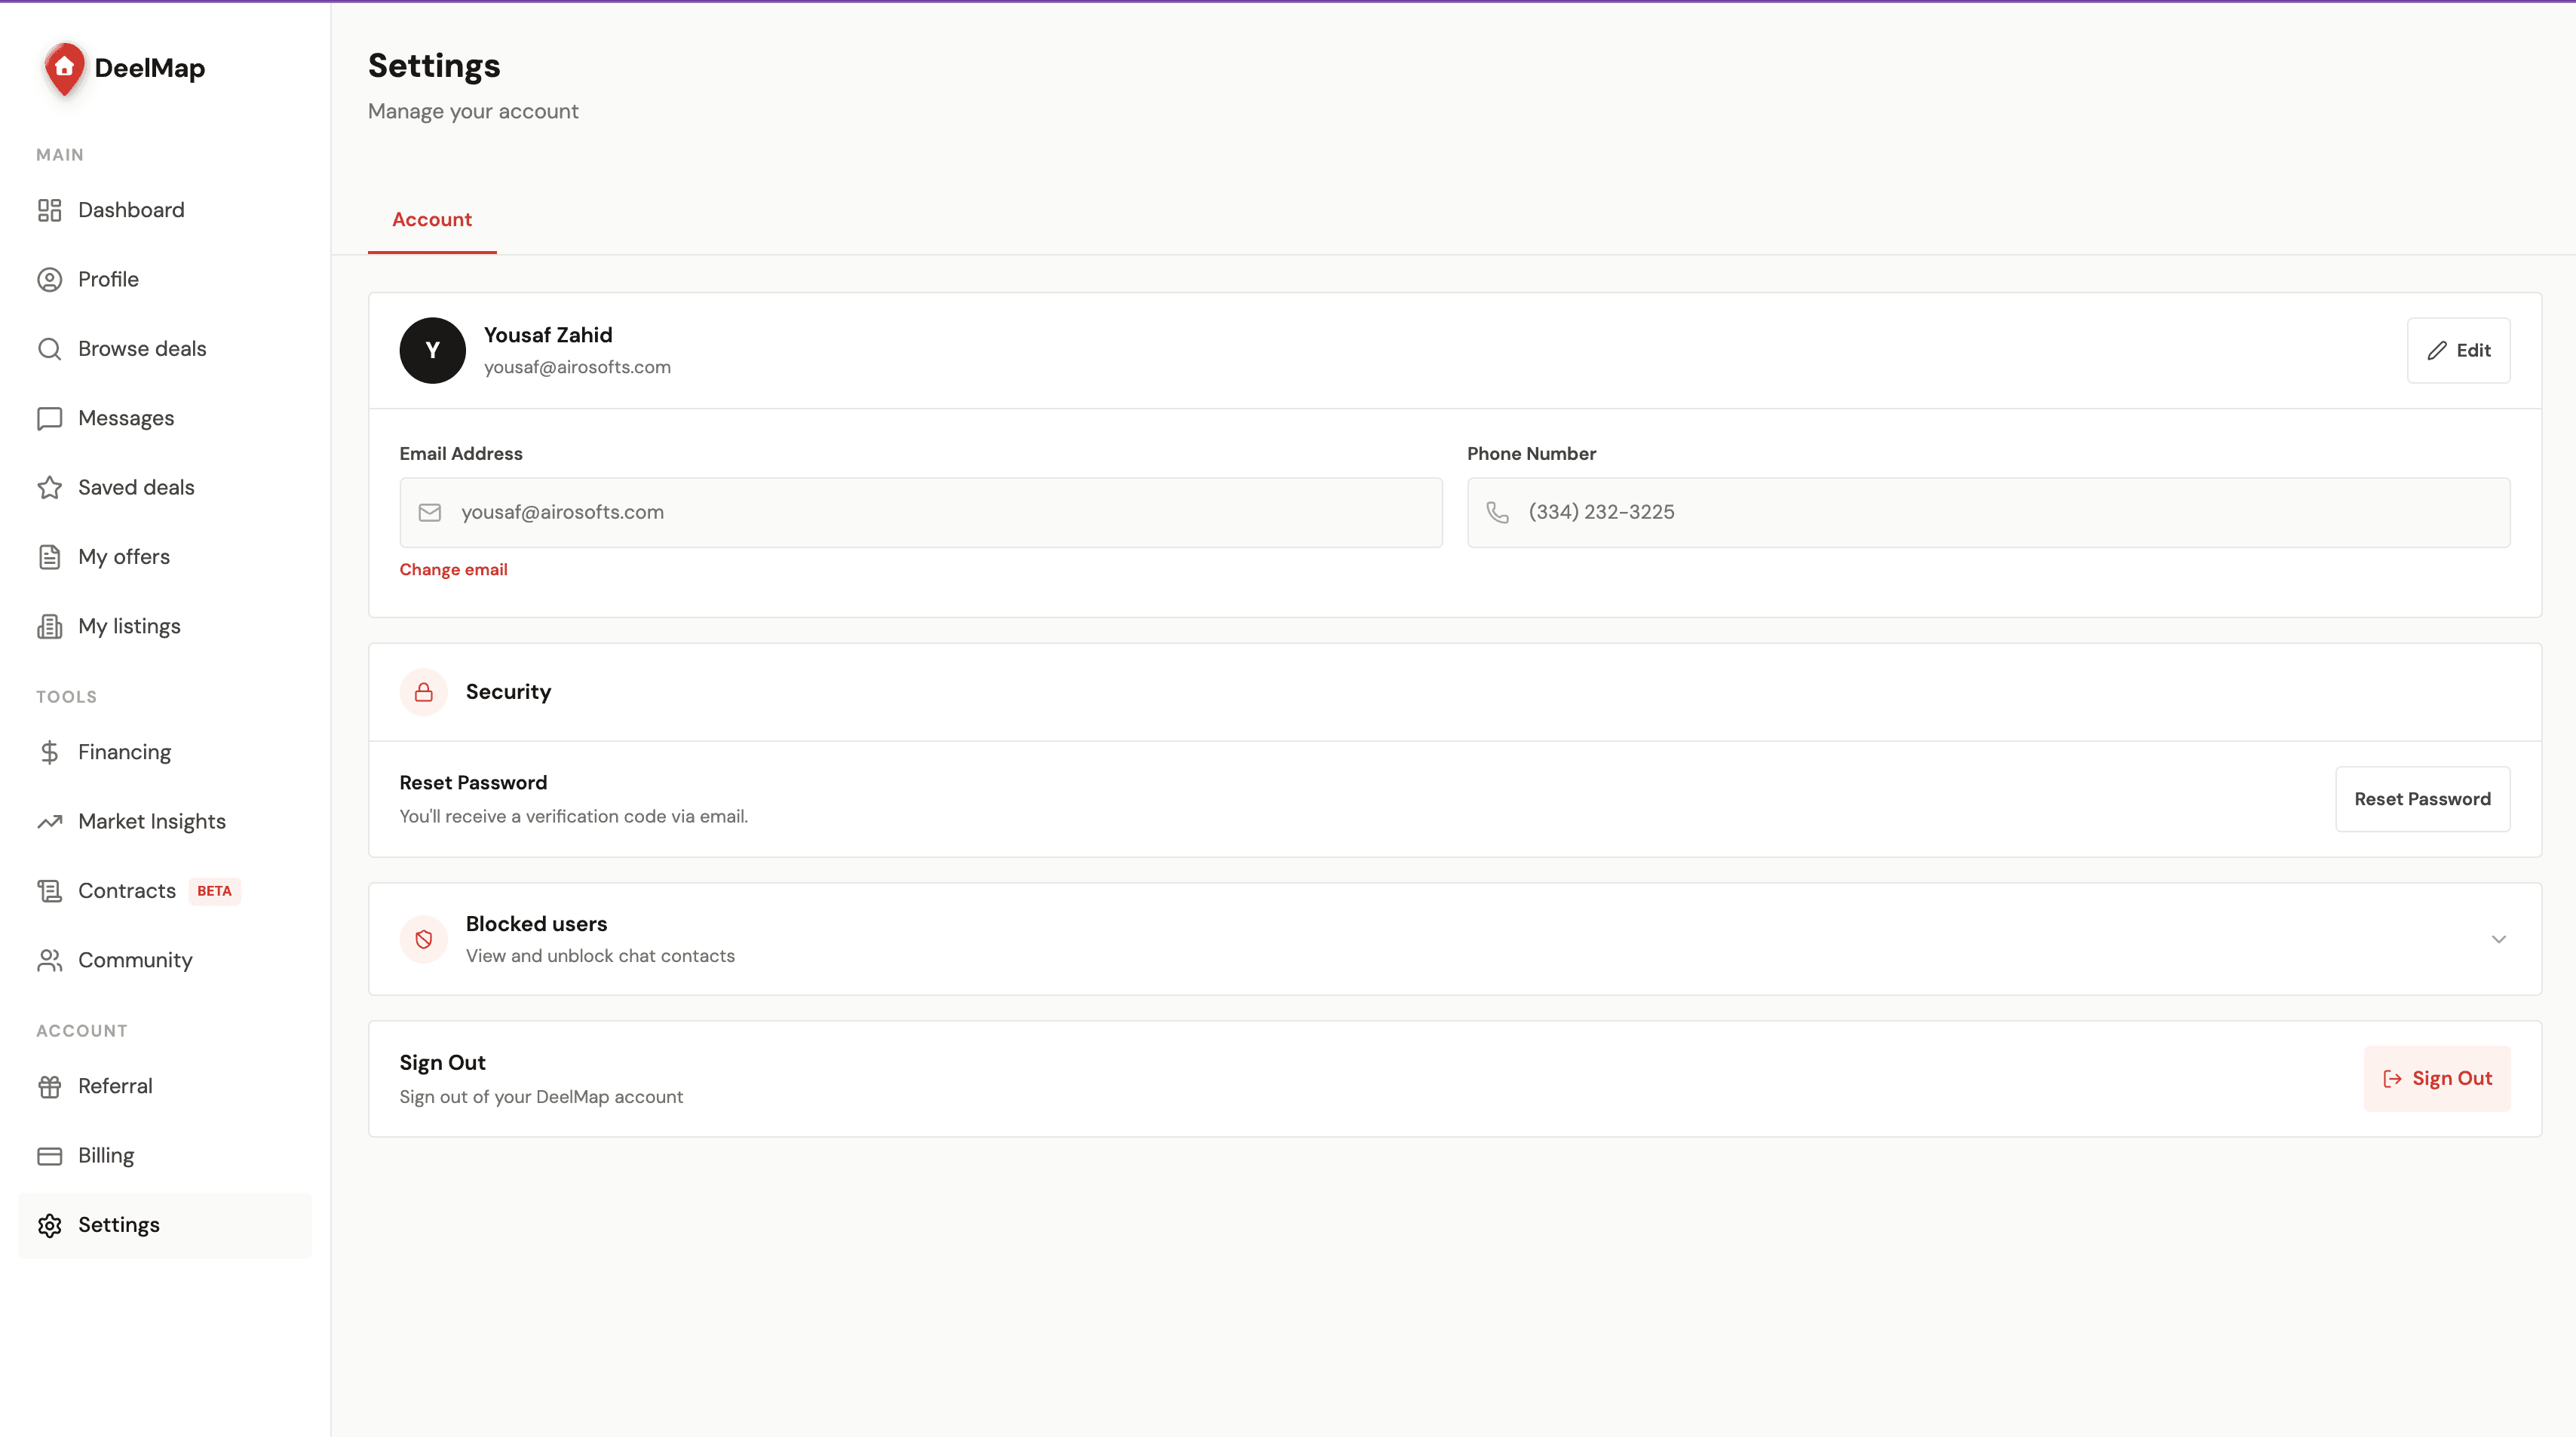Click the Messages chat bubble icon
The image size is (2576, 1437).
tap(50, 418)
